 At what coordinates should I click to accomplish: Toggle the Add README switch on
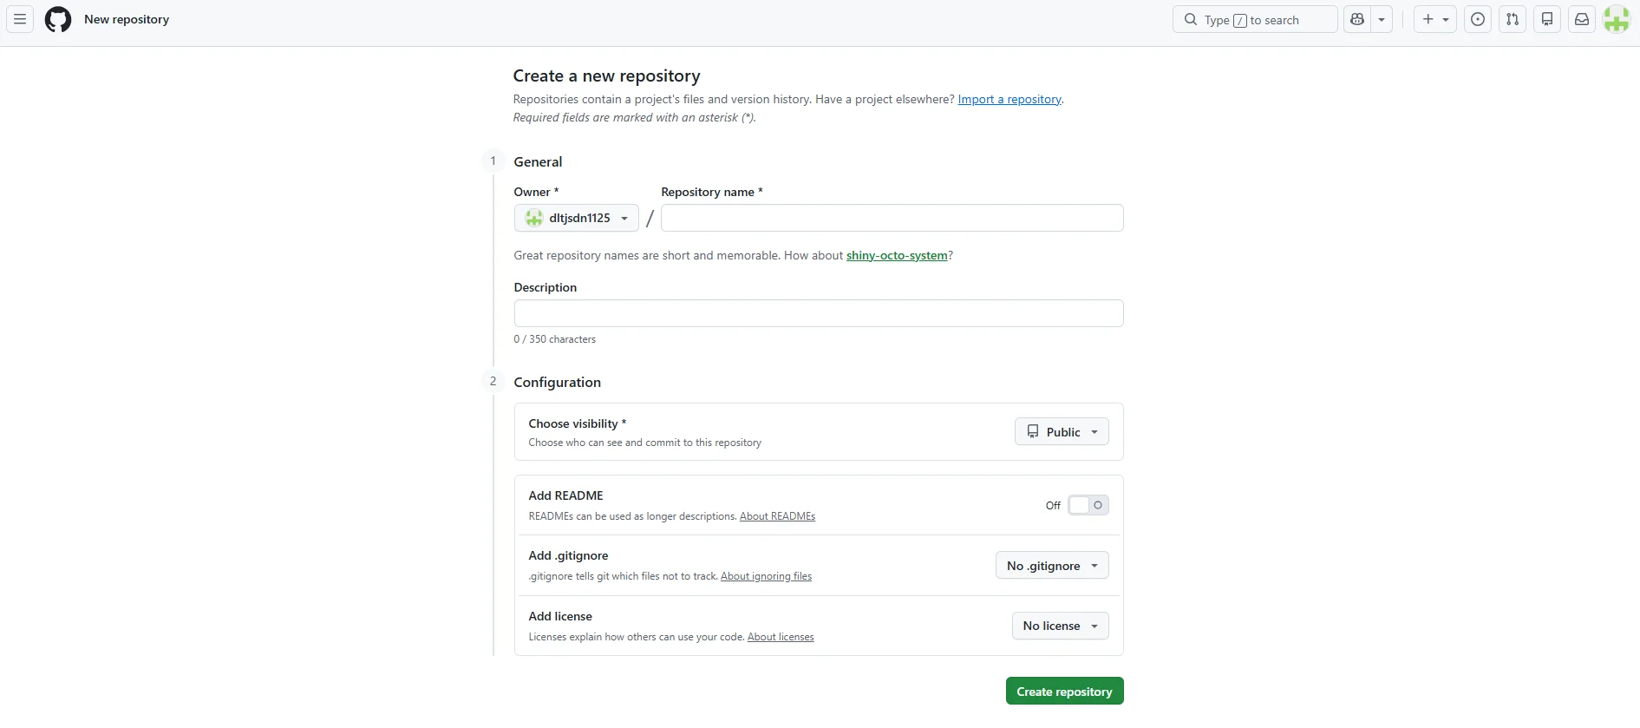(x=1088, y=505)
